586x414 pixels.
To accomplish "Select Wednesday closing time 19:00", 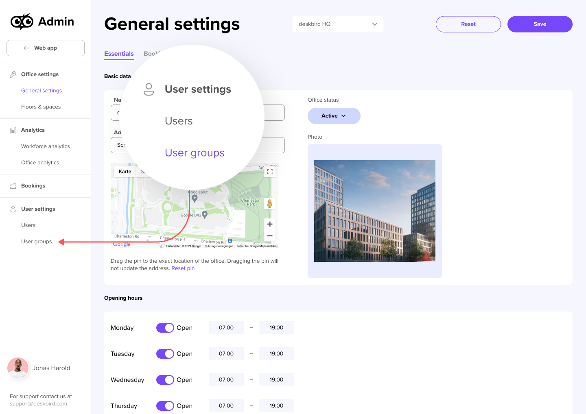I will click(277, 380).
